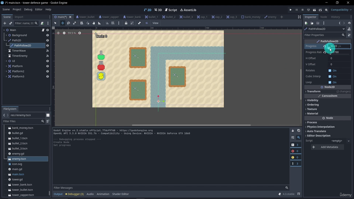Run the project with play button
This screenshot has height=199, width=354.
pos(290,10)
